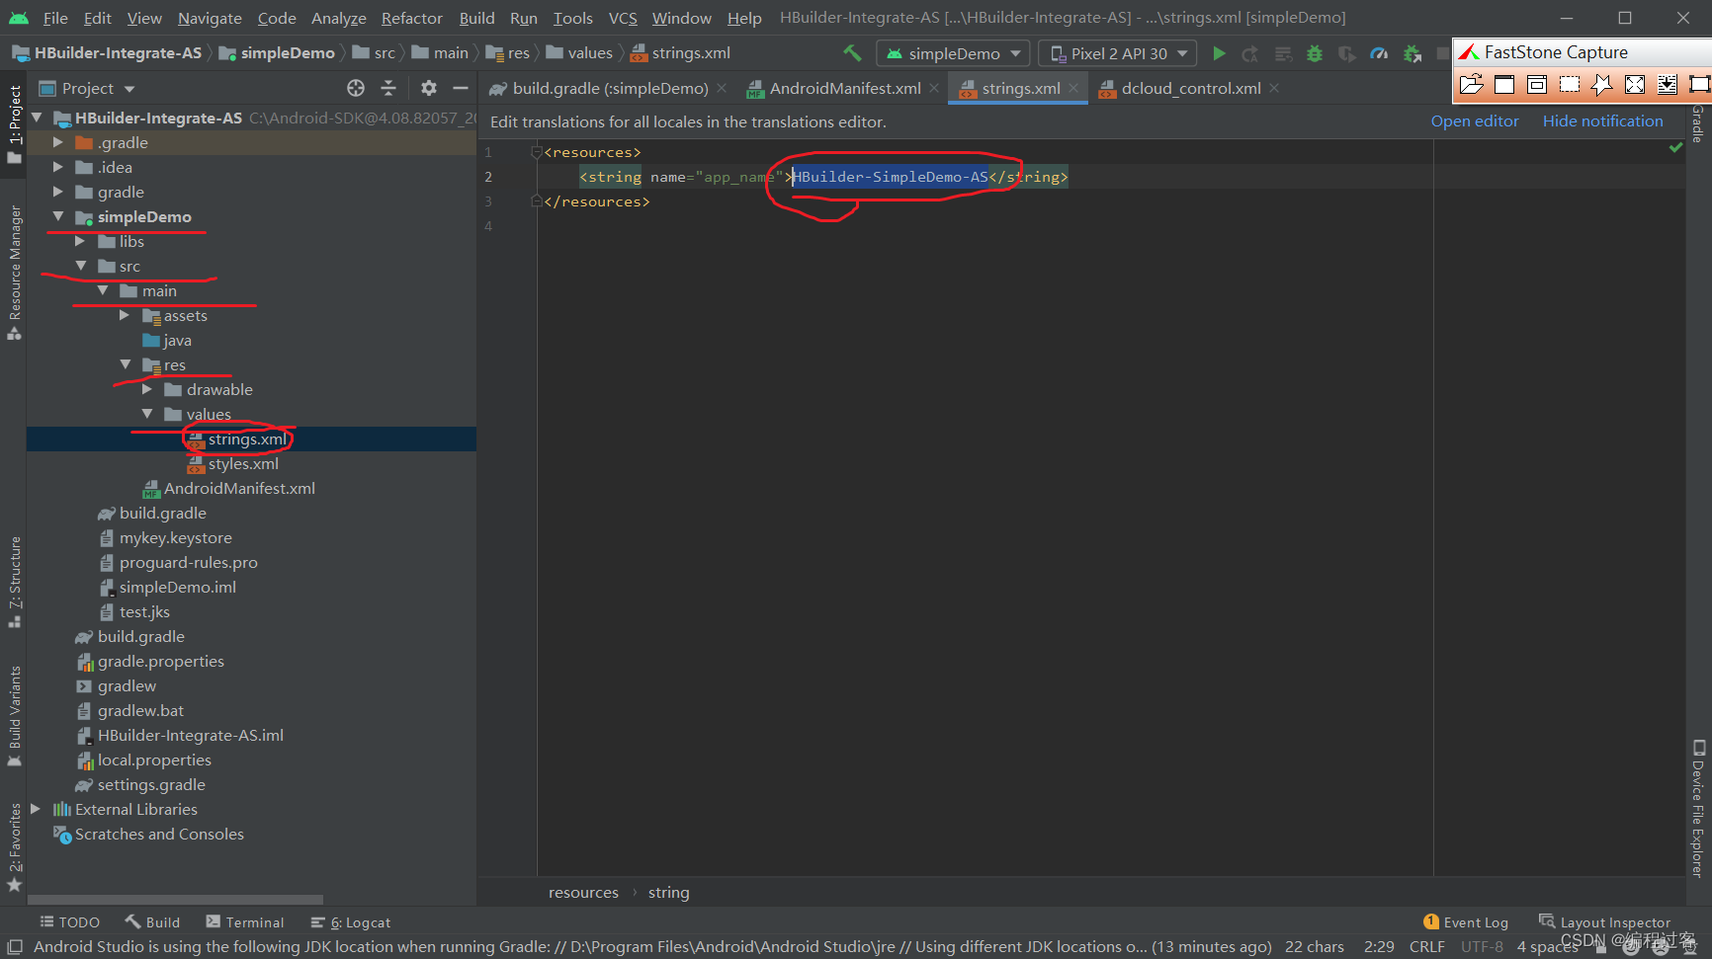Screen dimensions: 1712x959
Task: Click FastStone Capture Freehand Region icon
Action: (1602, 84)
